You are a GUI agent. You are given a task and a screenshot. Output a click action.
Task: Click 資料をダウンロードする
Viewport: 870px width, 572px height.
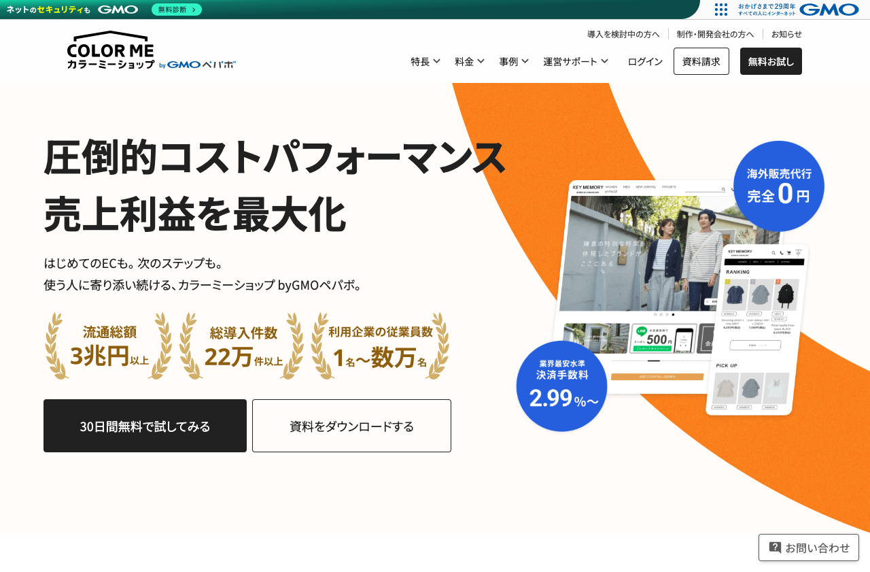coord(351,425)
